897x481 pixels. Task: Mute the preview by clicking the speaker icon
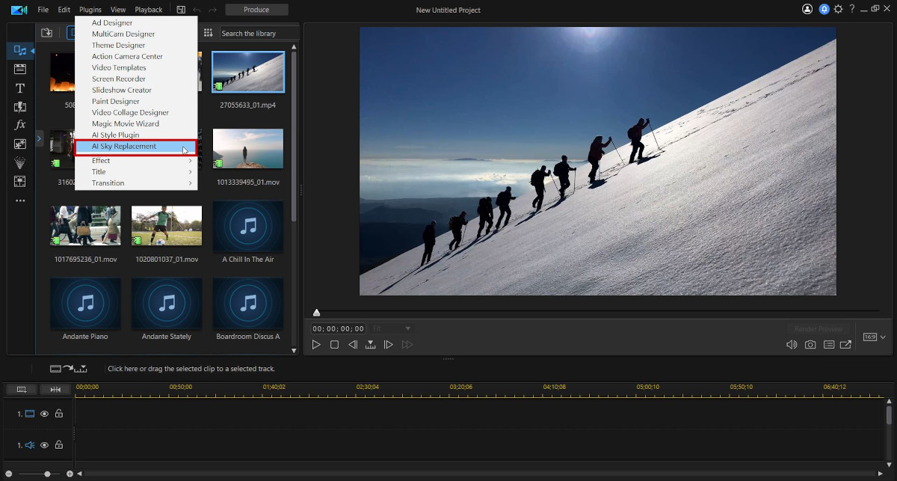click(x=791, y=344)
